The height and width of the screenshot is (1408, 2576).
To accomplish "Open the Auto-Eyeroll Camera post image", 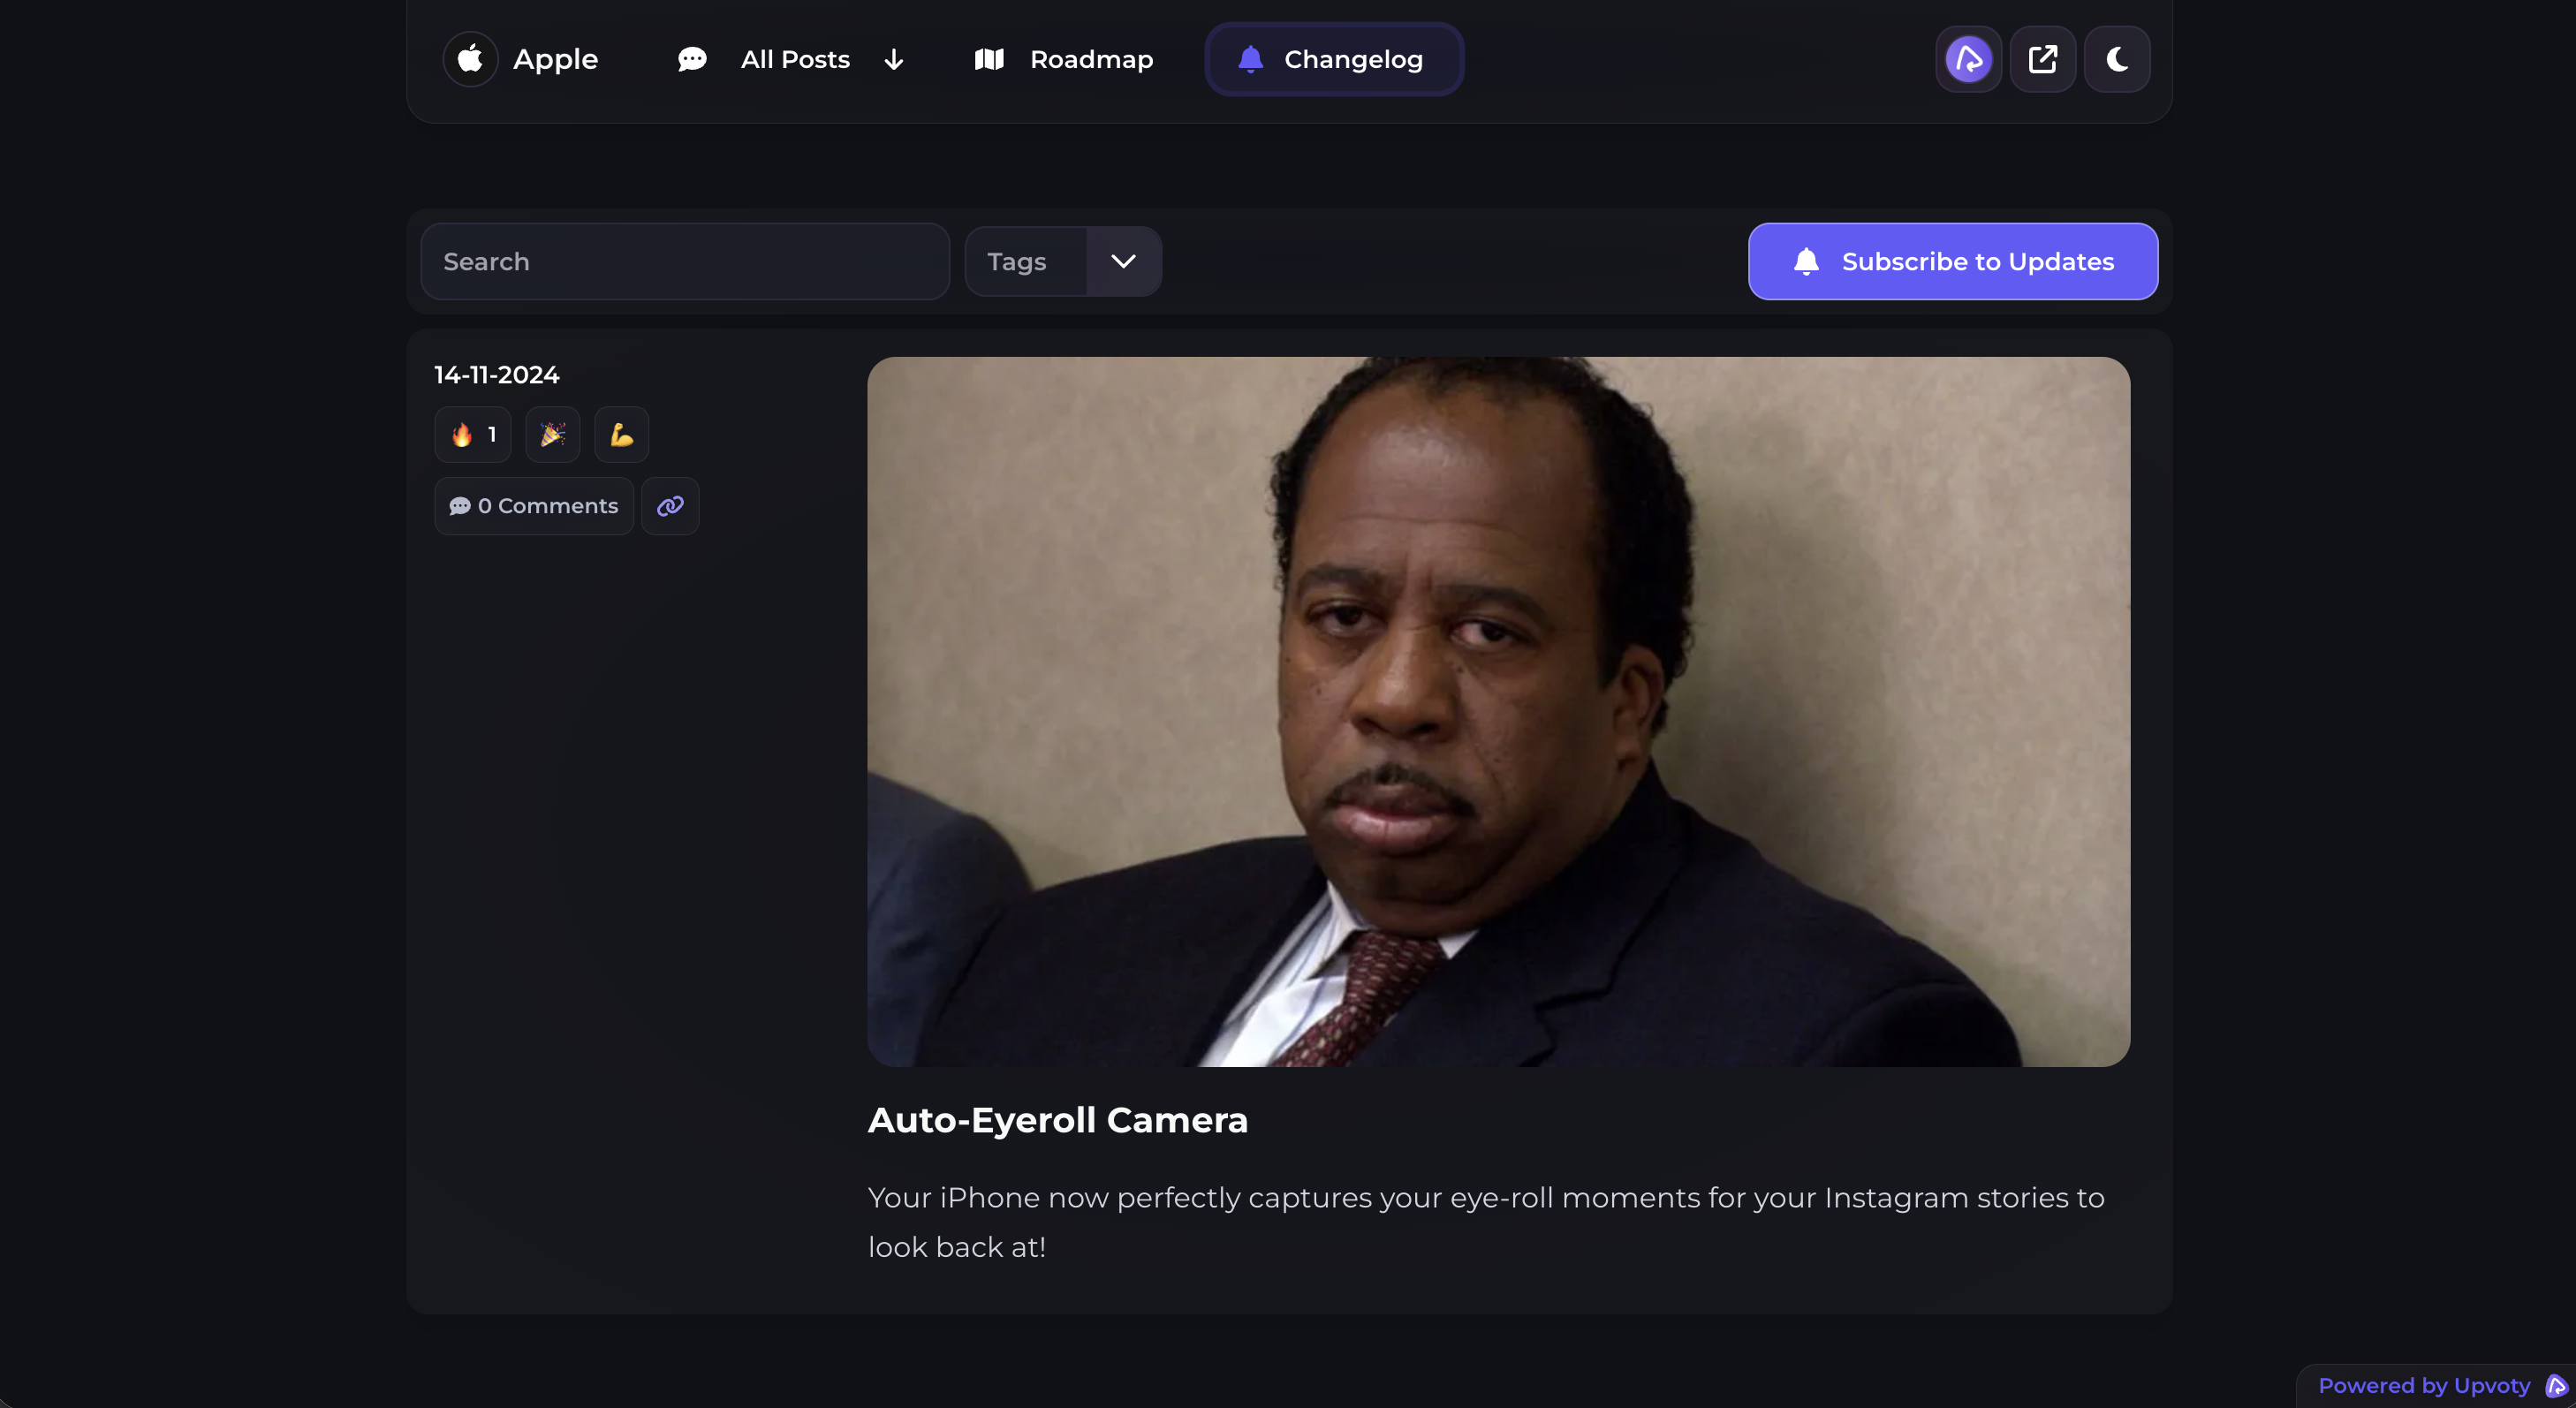I will click(1498, 711).
